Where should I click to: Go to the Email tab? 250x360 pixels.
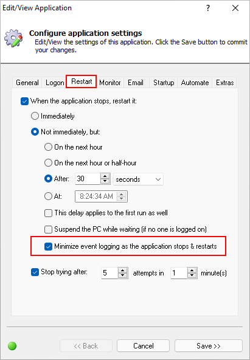point(136,83)
